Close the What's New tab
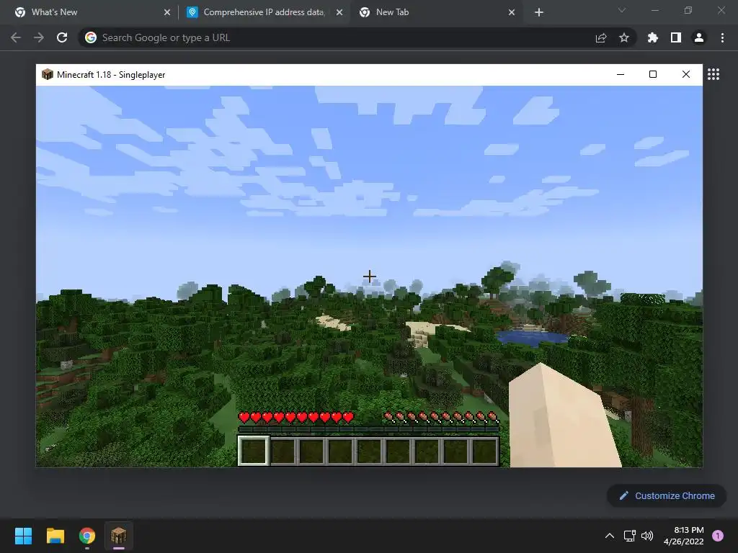The image size is (738, 553). pos(167,12)
